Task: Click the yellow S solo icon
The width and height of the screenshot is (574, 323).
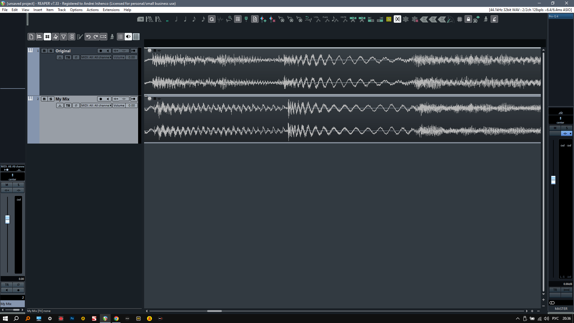Action: point(389,19)
